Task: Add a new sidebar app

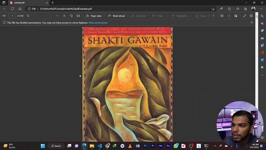Action: [x=262, y=75]
